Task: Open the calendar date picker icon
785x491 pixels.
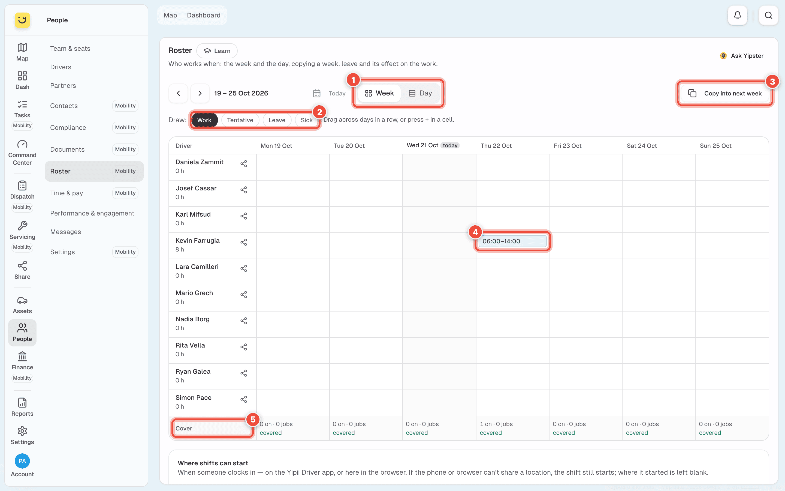Action: pyautogui.click(x=317, y=94)
